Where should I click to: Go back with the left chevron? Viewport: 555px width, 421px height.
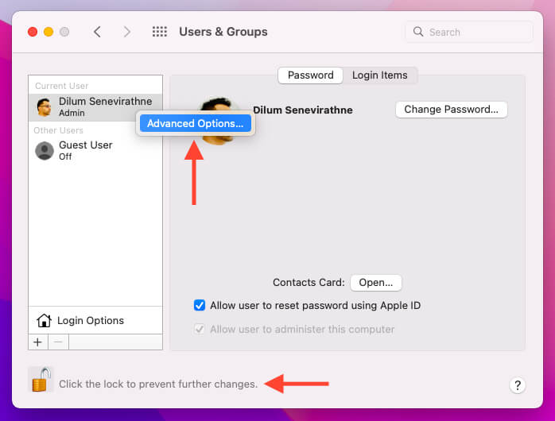pyautogui.click(x=97, y=32)
